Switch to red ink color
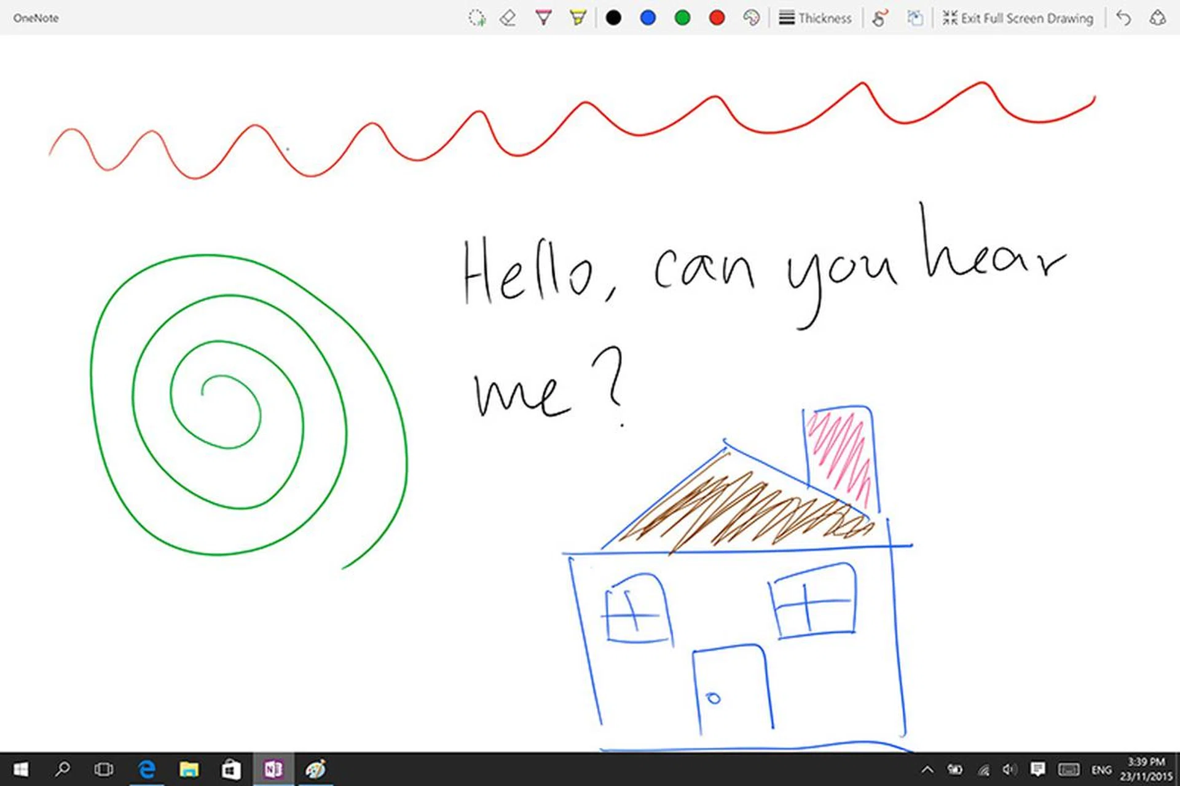This screenshot has height=786, width=1180. (717, 18)
